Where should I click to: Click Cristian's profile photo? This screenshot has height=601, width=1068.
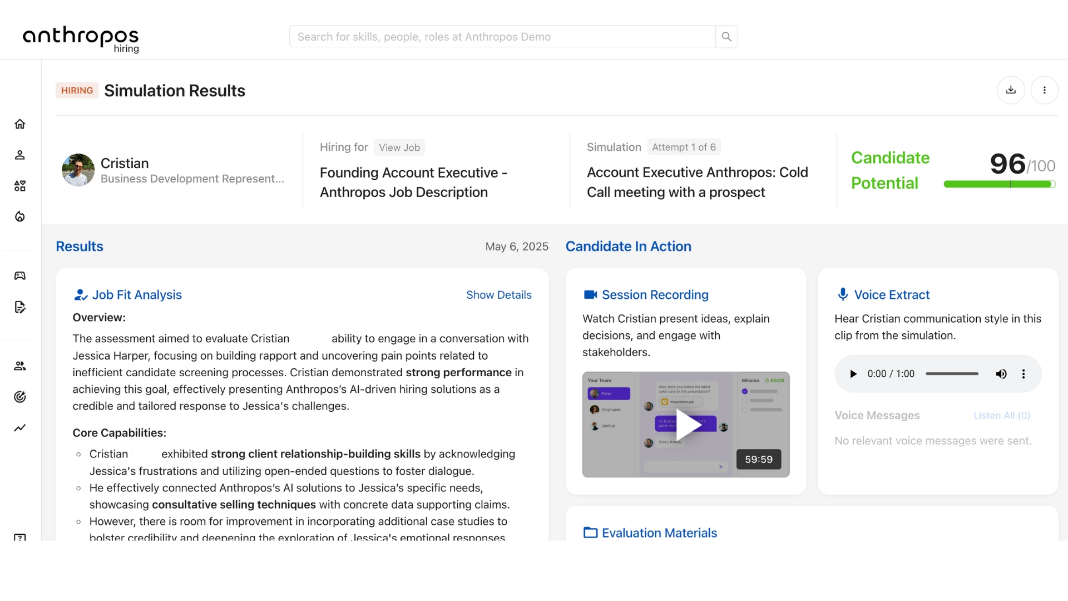point(78,170)
